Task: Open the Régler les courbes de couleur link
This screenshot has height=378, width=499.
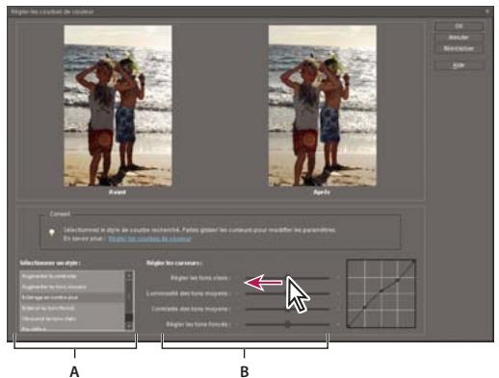Action: (x=149, y=239)
